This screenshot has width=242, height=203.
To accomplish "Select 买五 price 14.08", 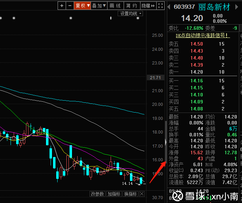I will 197,109.
